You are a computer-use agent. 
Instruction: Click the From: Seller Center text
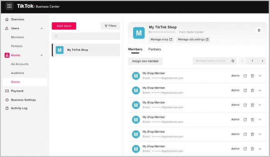[x=191, y=32]
